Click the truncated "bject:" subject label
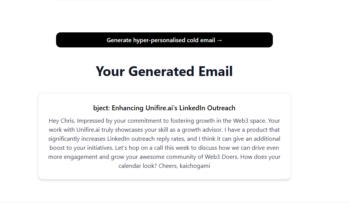The width and height of the screenshot is (350, 210). tap(102, 108)
